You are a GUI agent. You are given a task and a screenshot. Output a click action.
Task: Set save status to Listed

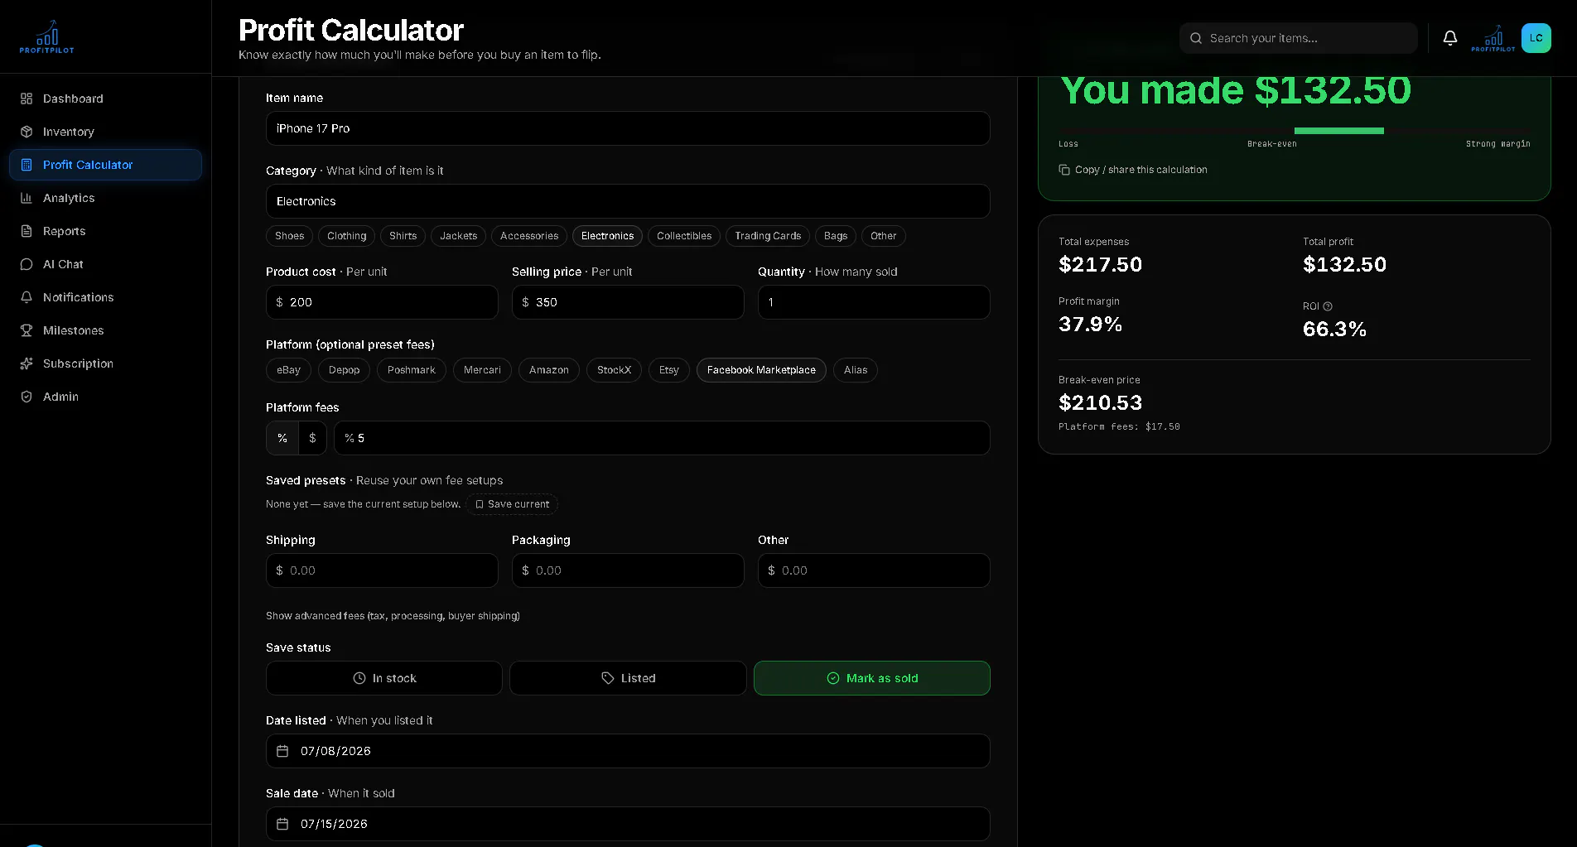pos(628,678)
